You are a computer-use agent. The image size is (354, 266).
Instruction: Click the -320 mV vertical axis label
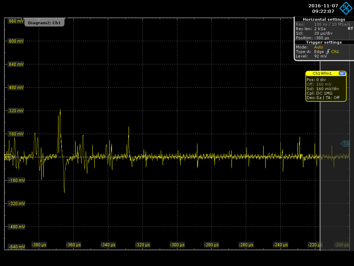[17, 204]
